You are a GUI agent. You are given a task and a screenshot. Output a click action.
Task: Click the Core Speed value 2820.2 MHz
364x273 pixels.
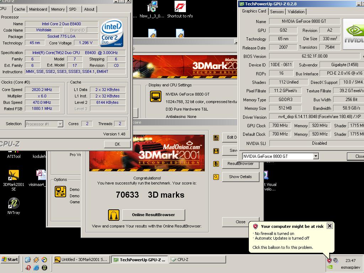(42, 90)
